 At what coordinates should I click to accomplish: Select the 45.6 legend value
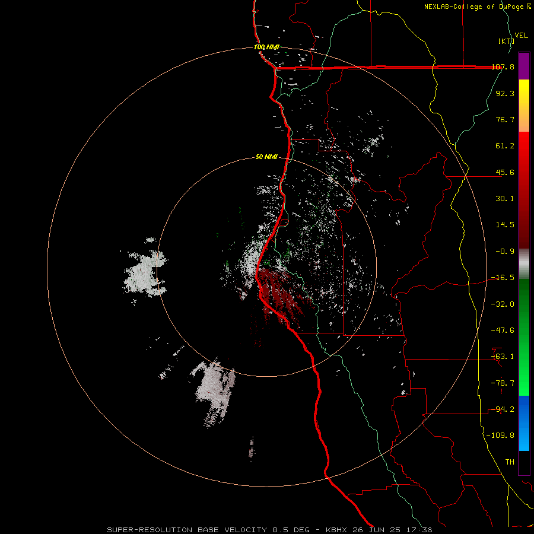point(505,172)
